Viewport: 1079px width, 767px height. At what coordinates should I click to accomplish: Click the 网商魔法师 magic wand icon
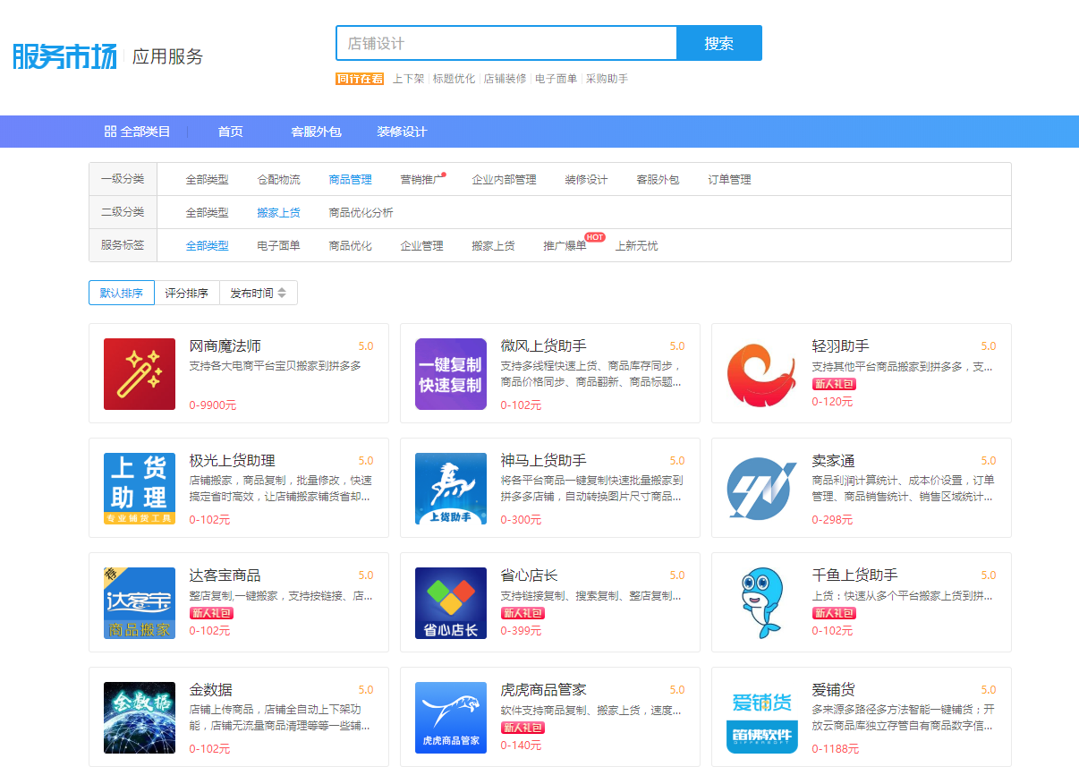[140, 374]
